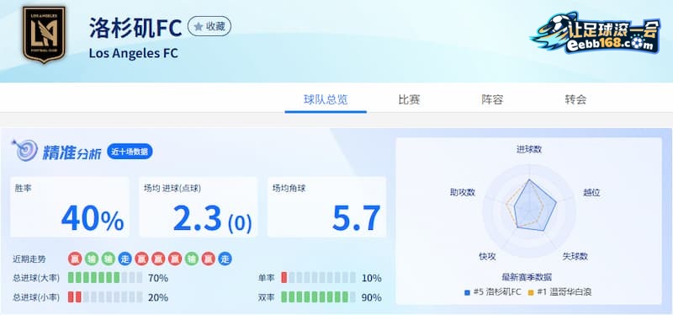Click the first blue 走 circle in 近期走势
Viewport: 673px width, 315px height.
(x=125, y=259)
